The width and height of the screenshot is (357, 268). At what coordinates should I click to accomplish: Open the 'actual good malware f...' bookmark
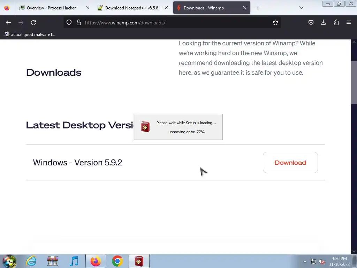point(30,35)
